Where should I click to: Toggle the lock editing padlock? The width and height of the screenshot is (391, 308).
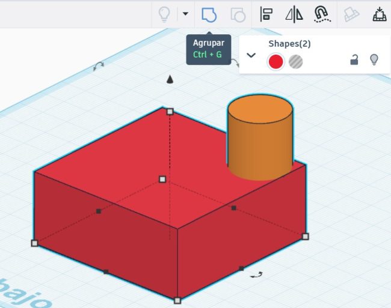pos(356,59)
